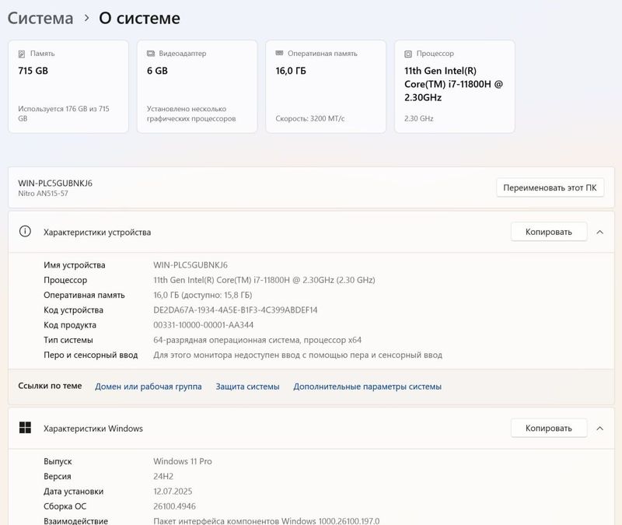Collapse the Характеристики Windows section
The width and height of the screenshot is (622, 525).
tap(599, 429)
